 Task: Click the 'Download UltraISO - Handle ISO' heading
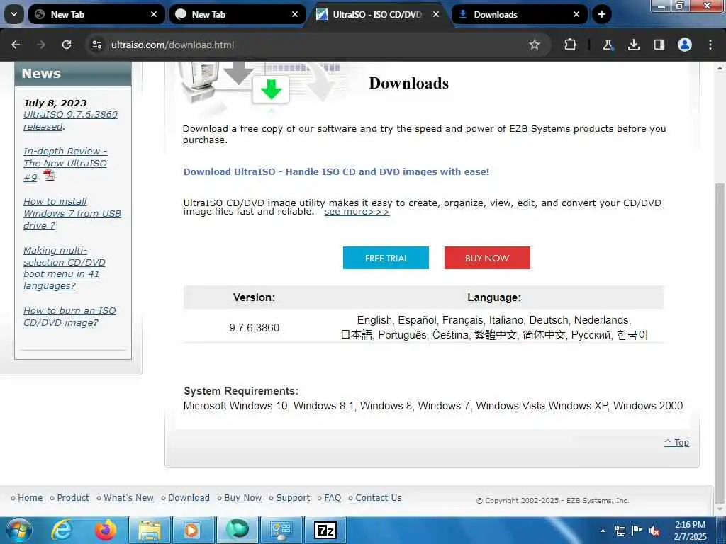336,171
